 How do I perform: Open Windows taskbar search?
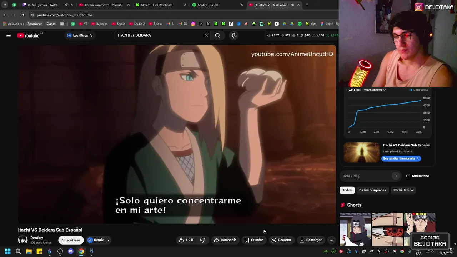[x=18, y=251]
